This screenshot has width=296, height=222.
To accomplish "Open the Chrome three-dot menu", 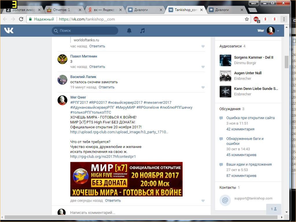I will [x=284, y=19].
